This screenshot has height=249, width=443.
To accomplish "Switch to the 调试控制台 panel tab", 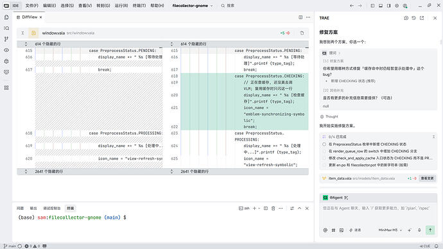I will click(52, 209).
